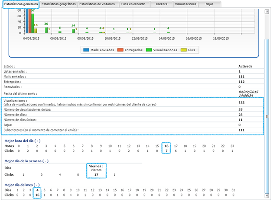Click unique visualizations value 55
Image resolution: width=273 pixels, height=202 pixels.
240,110
